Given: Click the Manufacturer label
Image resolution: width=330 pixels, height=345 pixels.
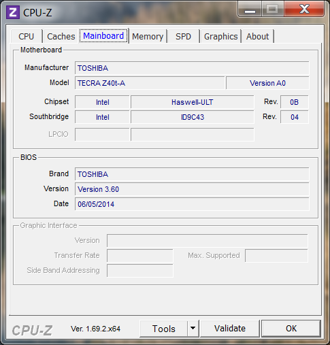Looking at the screenshot, I should tap(46, 67).
